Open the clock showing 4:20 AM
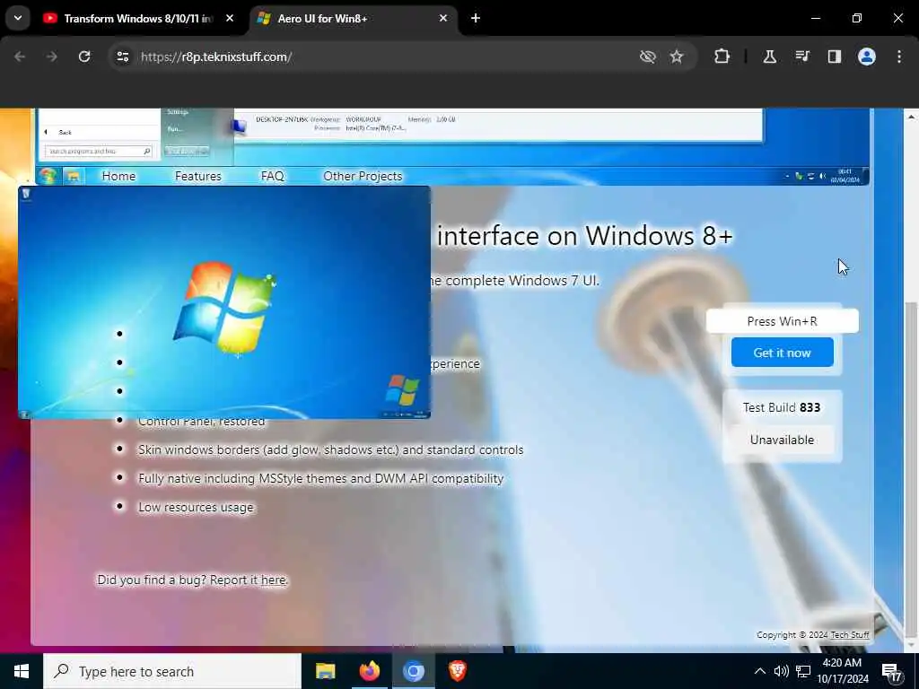 coord(842,671)
